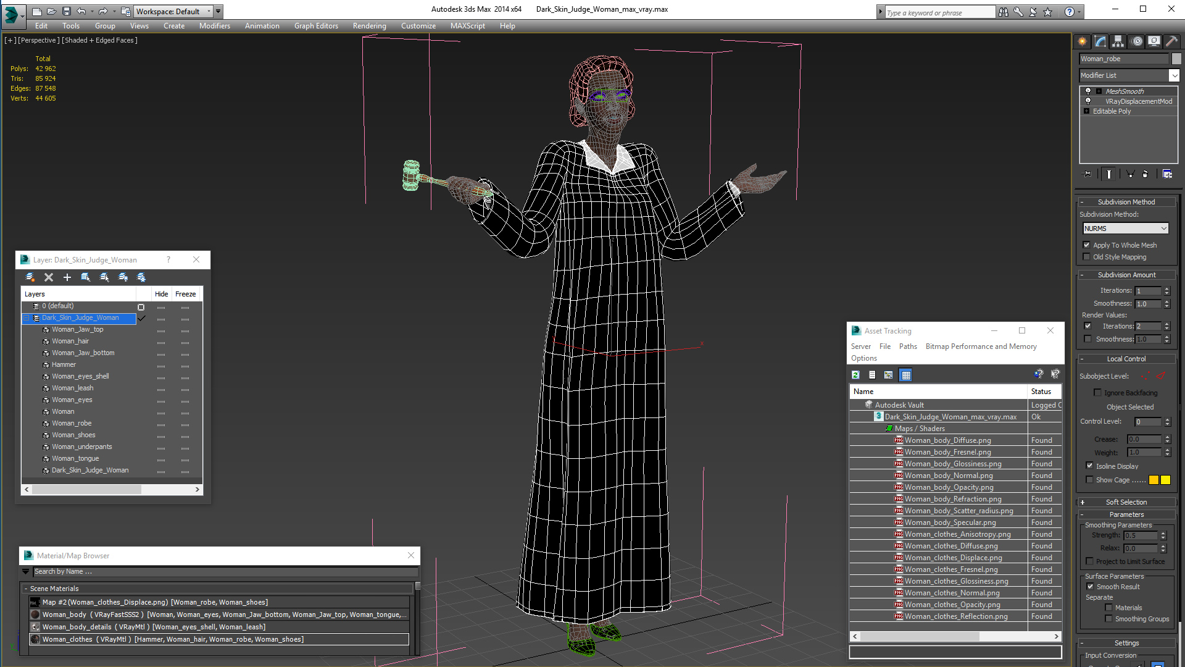This screenshot has width=1185, height=667.
Task: Click the Paths menu in Asset Tracking
Action: point(907,346)
